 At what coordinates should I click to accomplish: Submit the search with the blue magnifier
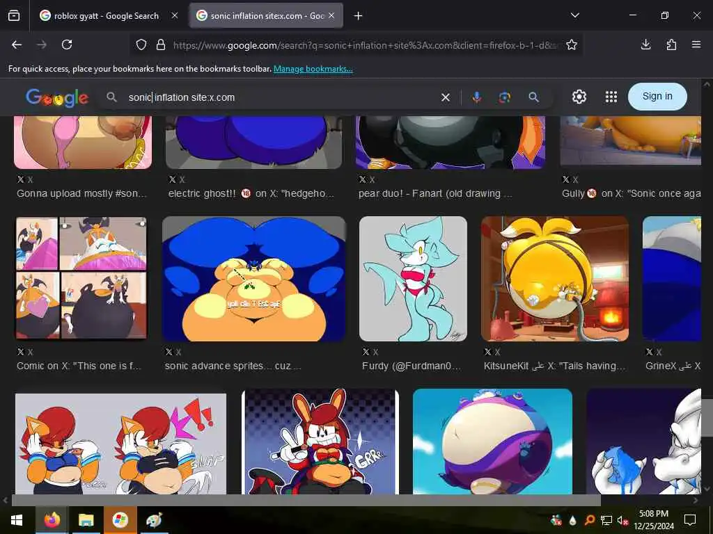[x=533, y=97]
